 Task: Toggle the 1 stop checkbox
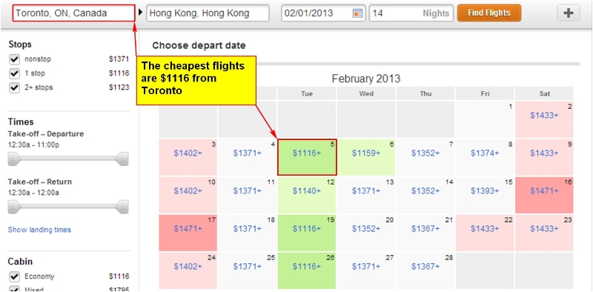[x=14, y=73]
